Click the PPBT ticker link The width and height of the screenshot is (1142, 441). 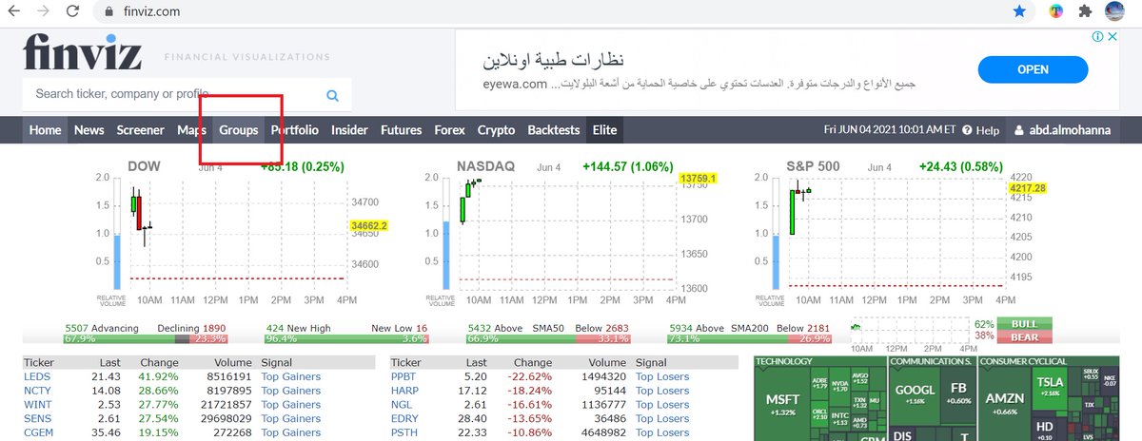(405, 377)
